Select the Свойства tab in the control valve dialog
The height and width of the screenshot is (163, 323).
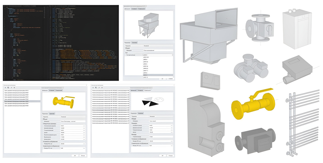point(140,113)
